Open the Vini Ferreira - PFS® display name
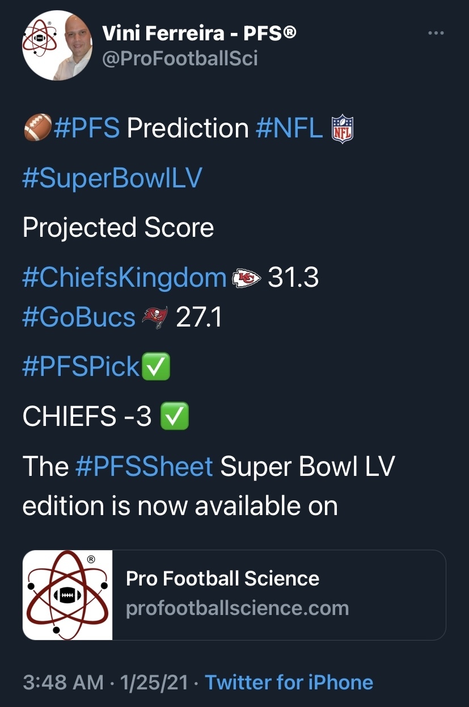Viewport: 469px width, 707px height. tap(200, 34)
